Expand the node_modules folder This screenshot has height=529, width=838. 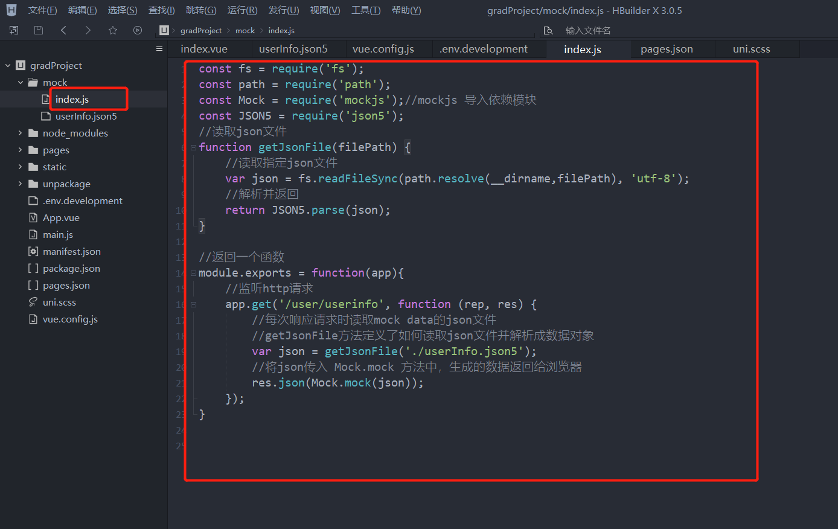tap(21, 133)
